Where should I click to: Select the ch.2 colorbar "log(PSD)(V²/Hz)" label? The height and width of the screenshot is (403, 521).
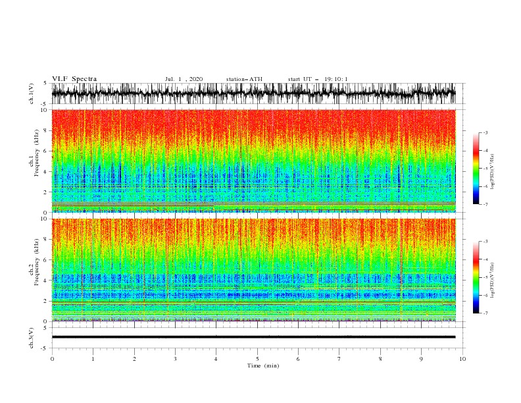pos(492,281)
